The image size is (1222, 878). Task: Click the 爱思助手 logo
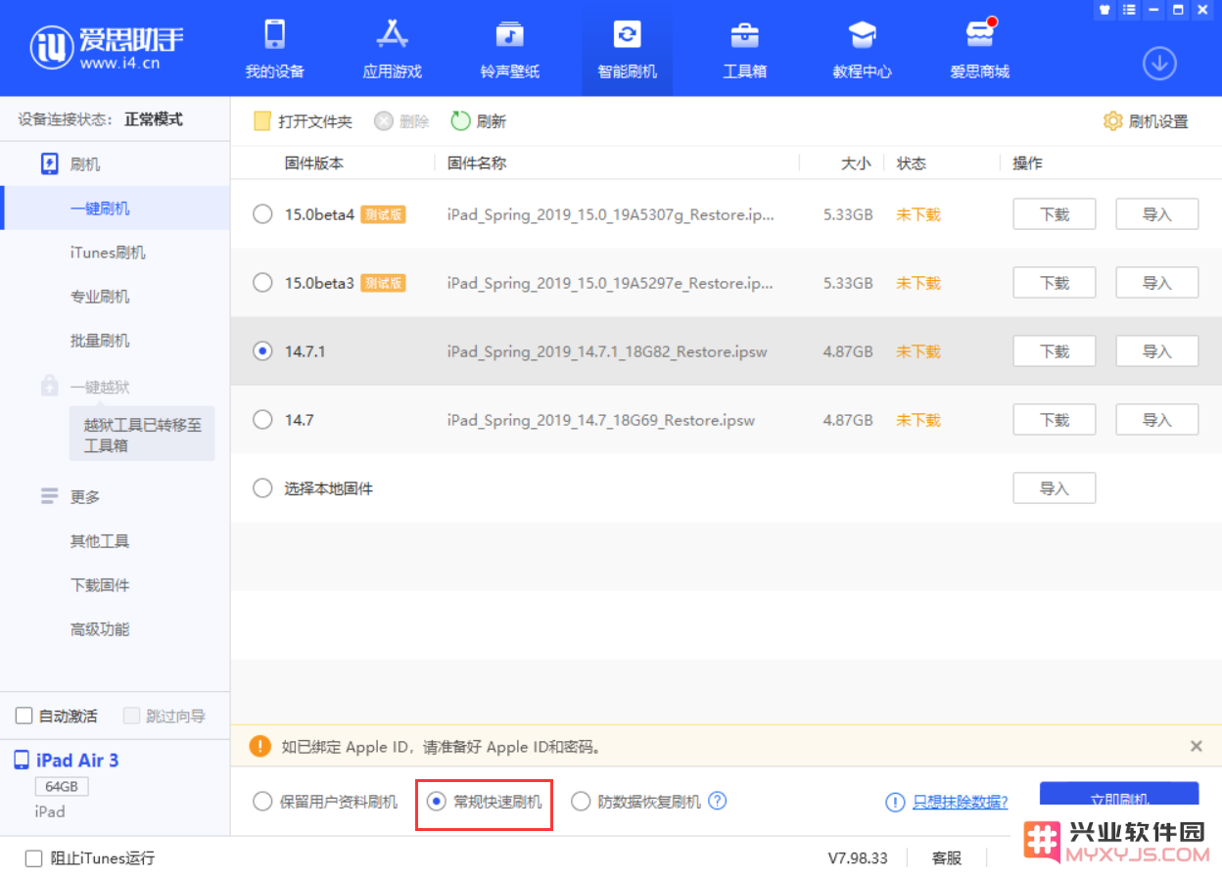pyautogui.click(x=107, y=47)
